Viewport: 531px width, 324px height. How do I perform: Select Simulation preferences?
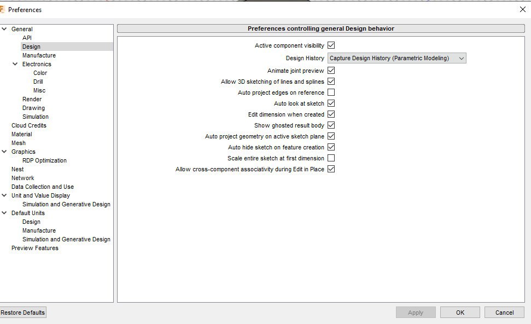tap(36, 117)
